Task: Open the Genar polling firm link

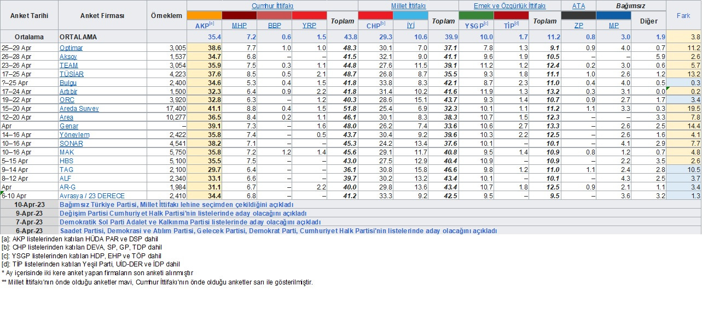Action: tap(69, 126)
